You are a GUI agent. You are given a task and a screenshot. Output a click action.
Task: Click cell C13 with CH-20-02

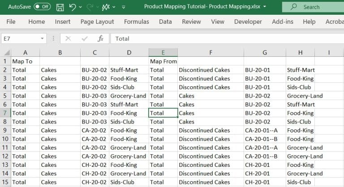(x=95, y=165)
